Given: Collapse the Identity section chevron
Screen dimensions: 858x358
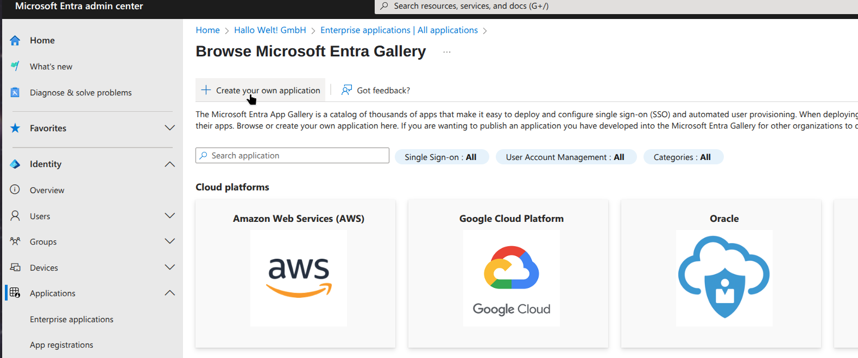Looking at the screenshot, I should pos(169,164).
